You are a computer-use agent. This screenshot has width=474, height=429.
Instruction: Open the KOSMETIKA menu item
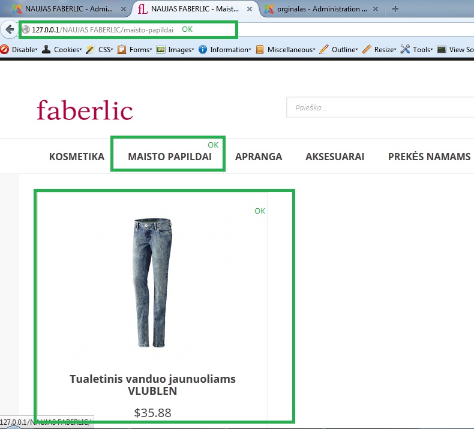[77, 157]
